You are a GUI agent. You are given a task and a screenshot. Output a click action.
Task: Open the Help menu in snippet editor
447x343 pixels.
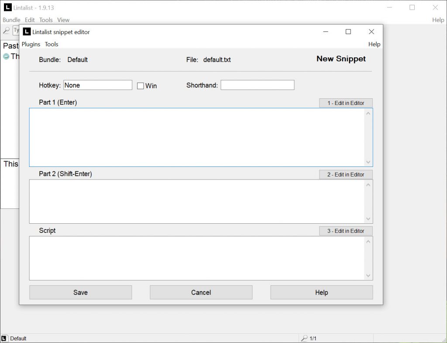(374, 44)
